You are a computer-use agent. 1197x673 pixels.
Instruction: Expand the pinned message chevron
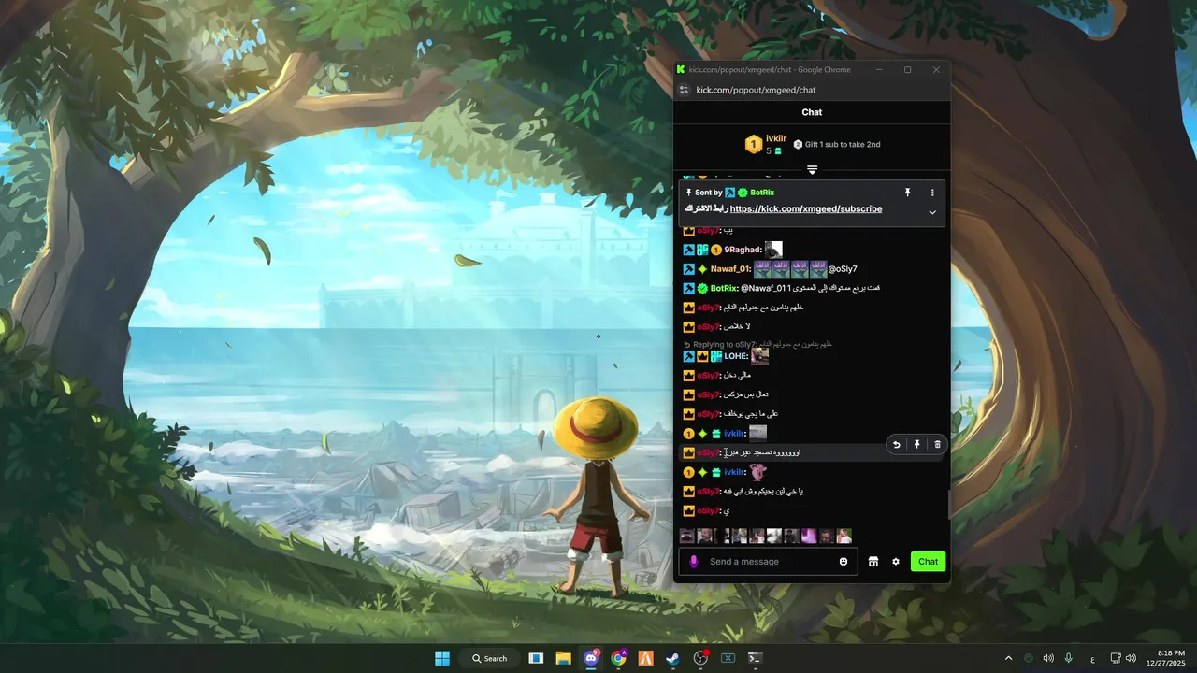(932, 212)
